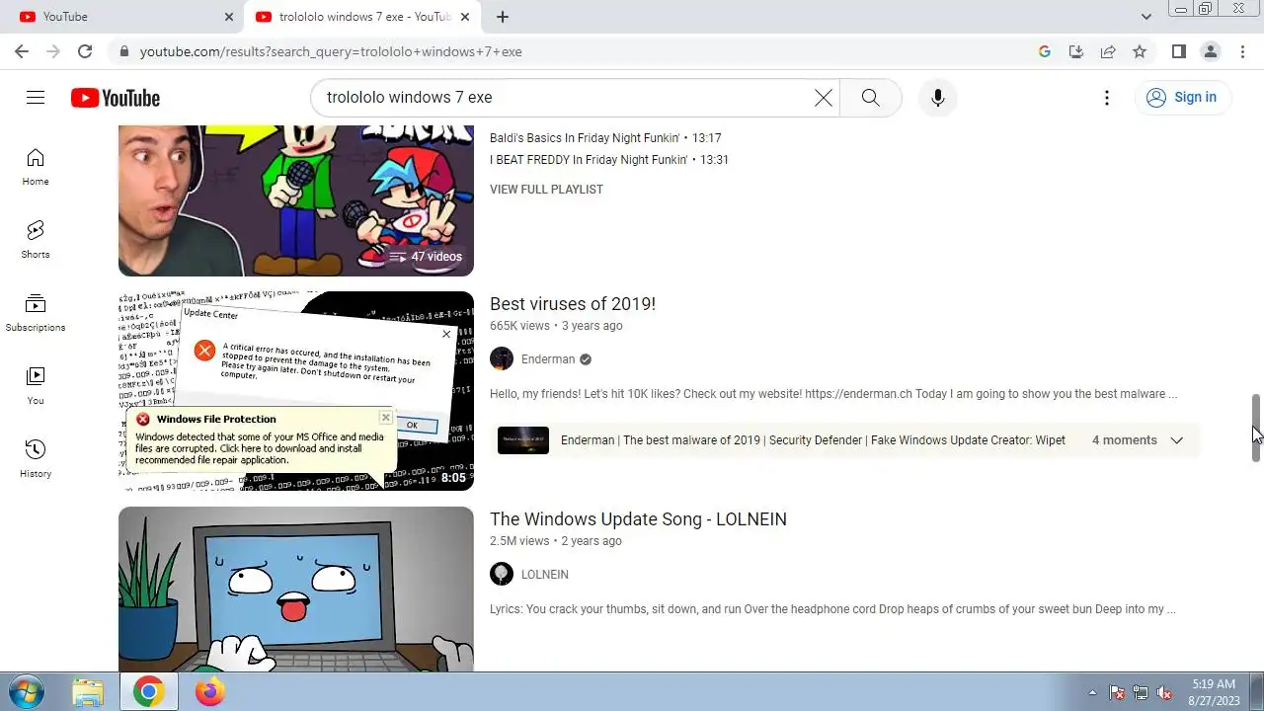Go to Home in sidebar
This screenshot has width=1264, height=711.
[36, 167]
